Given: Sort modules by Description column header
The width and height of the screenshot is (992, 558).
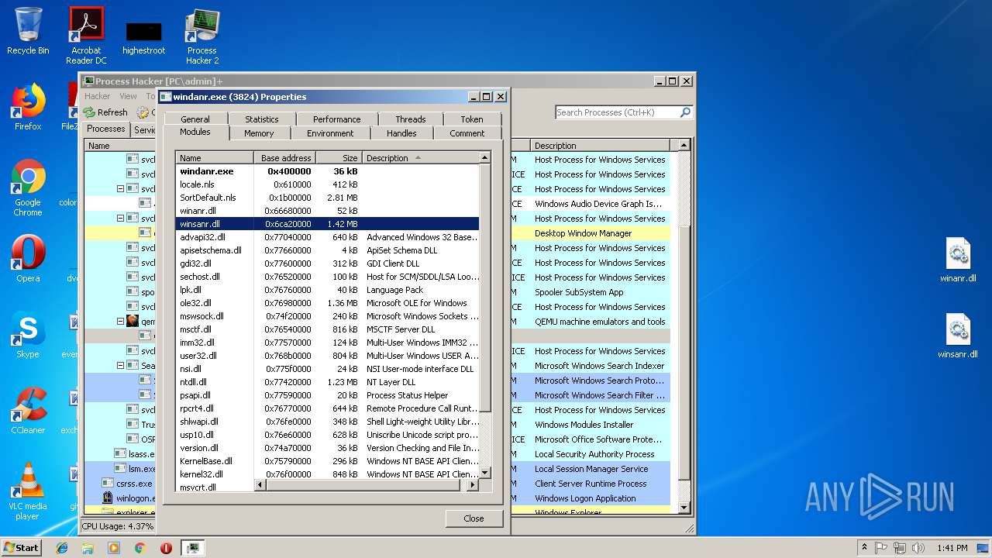Looking at the screenshot, I should coord(421,158).
